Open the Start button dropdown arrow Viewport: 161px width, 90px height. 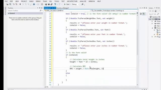(x=70, y=4)
